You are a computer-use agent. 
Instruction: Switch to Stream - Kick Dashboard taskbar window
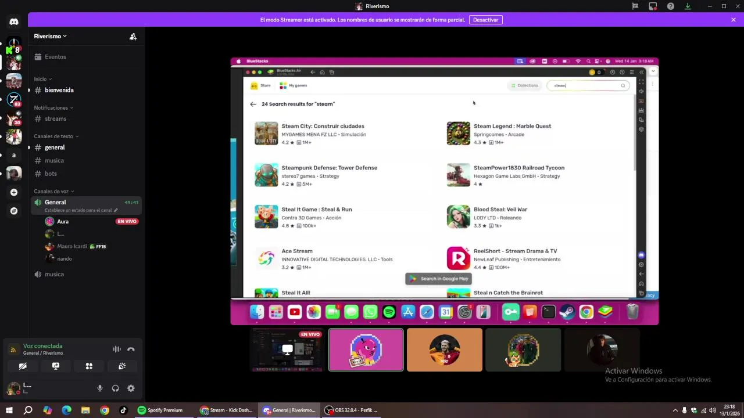point(227,410)
